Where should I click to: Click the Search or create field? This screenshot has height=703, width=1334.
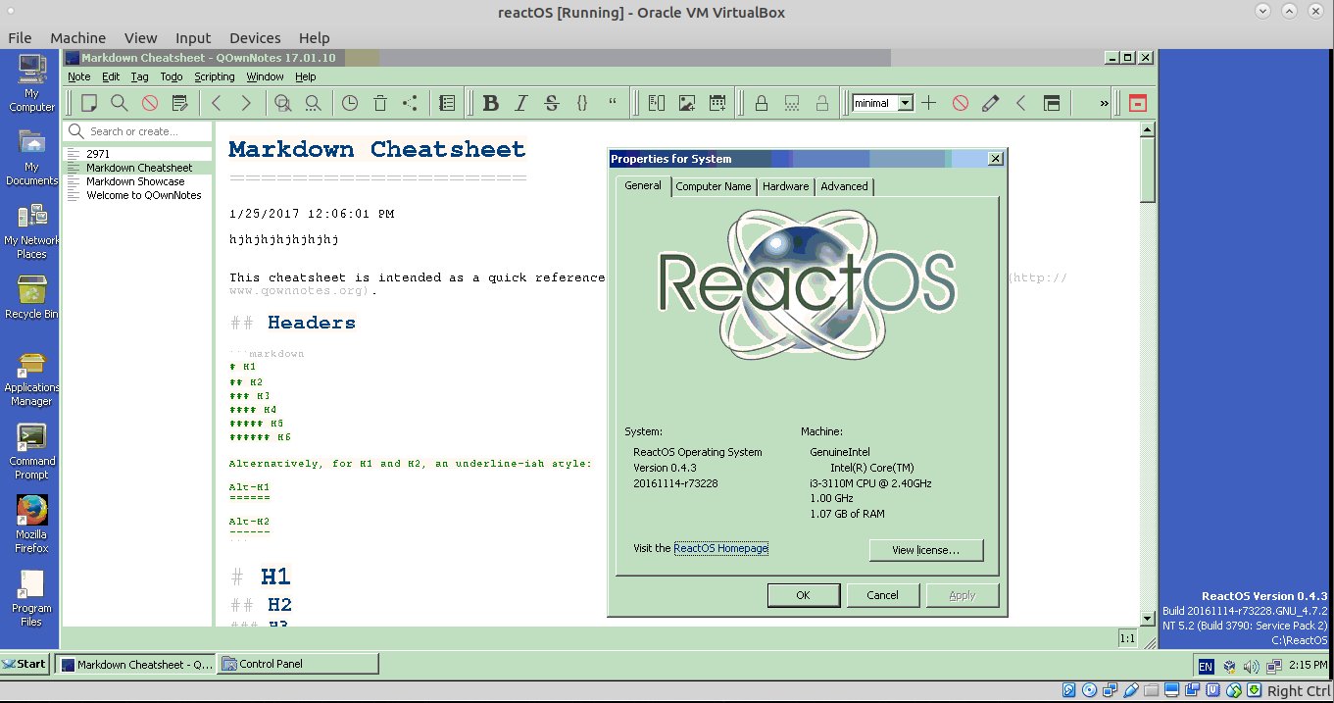[x=138, y=131]
